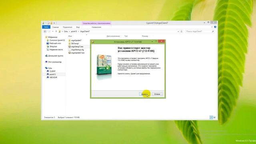
Task: Close the АРГО installer dialog
Action: (161, 42)
